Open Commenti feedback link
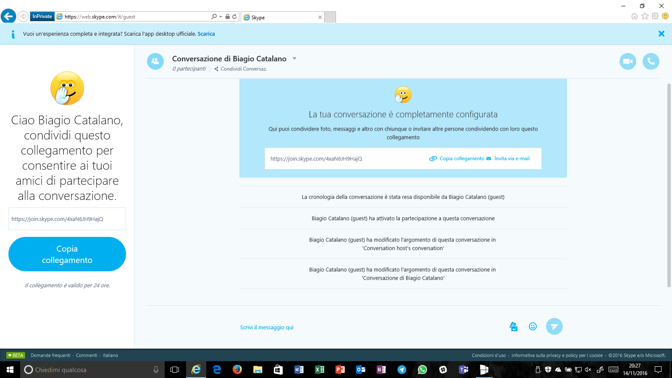Viewport: 672px width, 378px height. pos(87,355)
